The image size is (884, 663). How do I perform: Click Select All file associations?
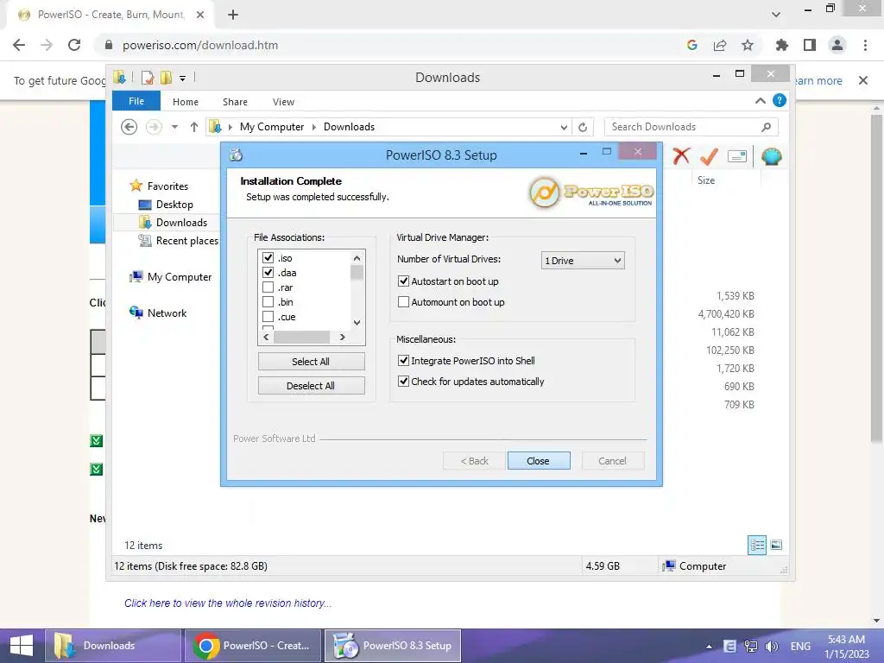311,362
